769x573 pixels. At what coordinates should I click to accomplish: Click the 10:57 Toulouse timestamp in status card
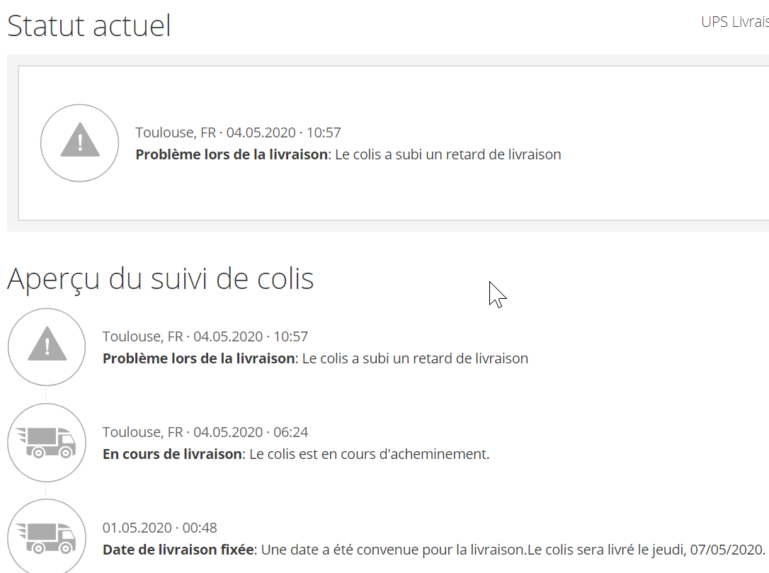(238, 132)
